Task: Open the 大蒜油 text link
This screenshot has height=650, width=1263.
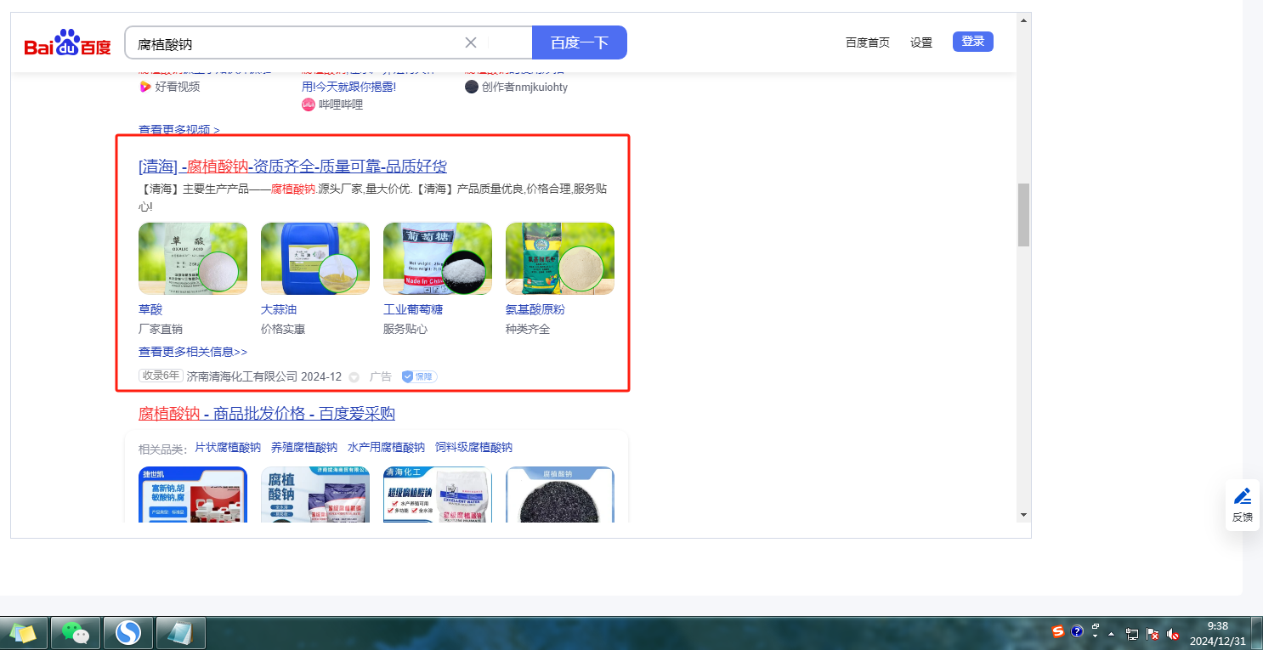Action: (x=279, y=309)
